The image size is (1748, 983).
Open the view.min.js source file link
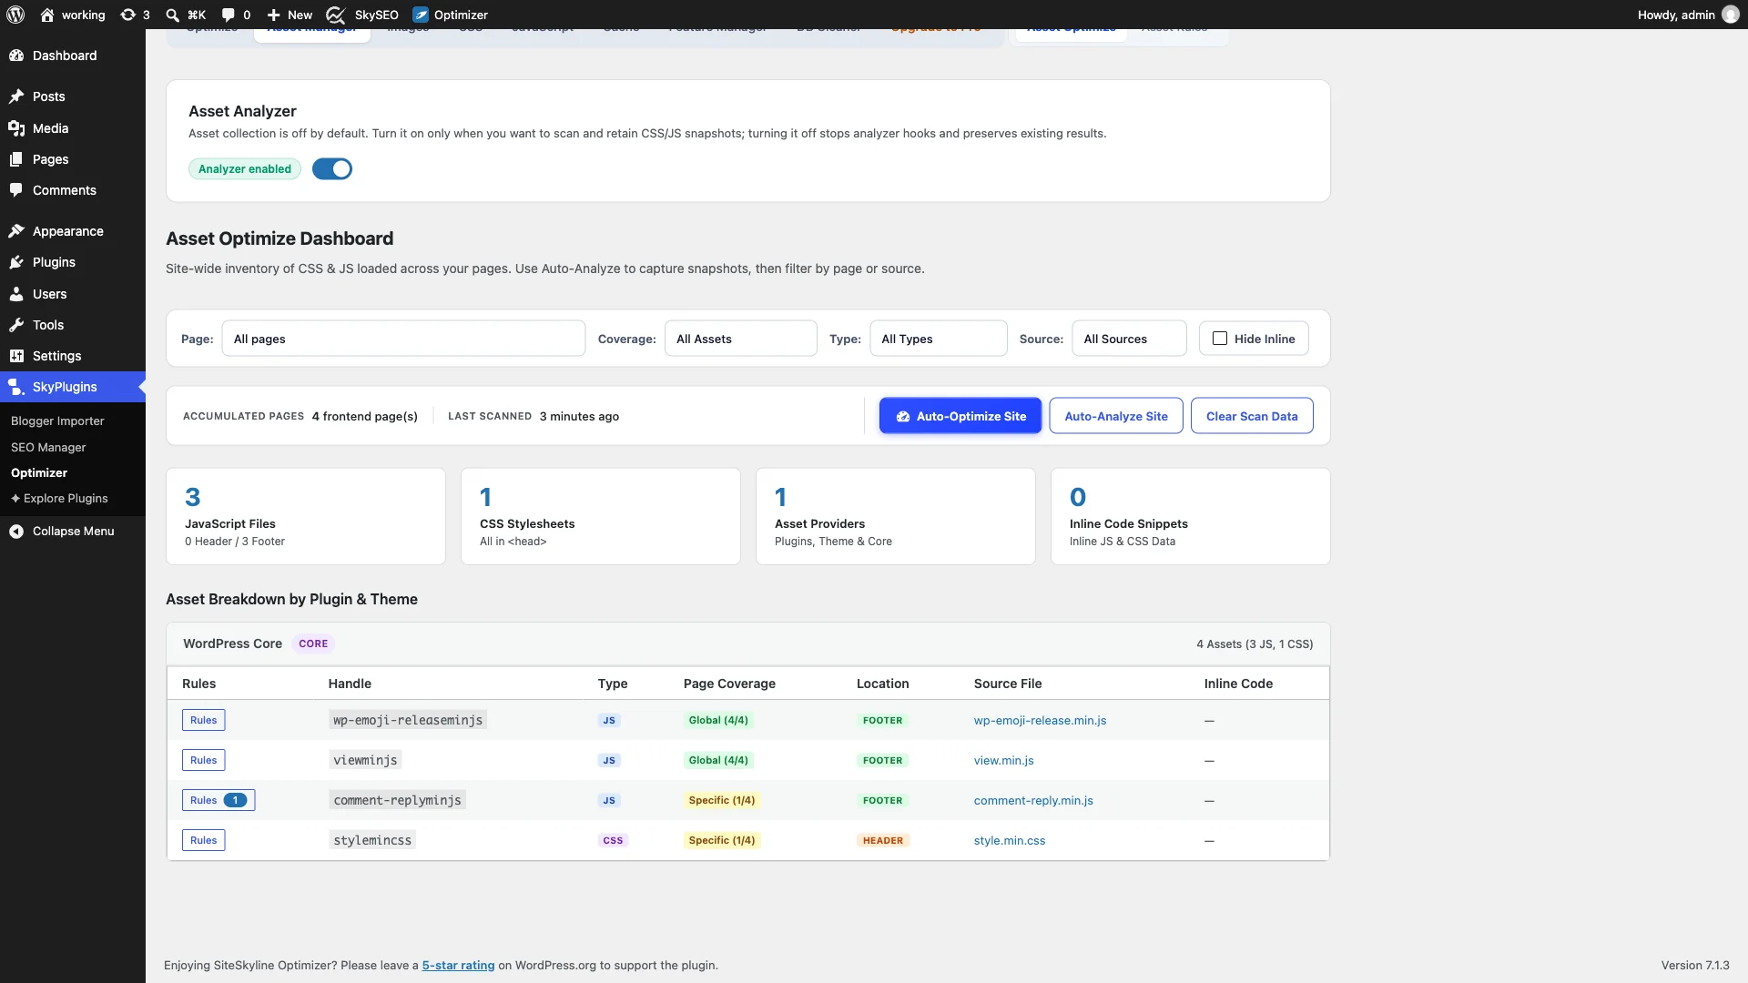point(1003,761)
